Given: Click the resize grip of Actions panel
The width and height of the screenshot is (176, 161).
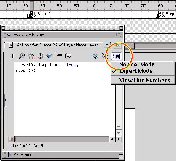Looking at the screenshot, I should point(121,157).
